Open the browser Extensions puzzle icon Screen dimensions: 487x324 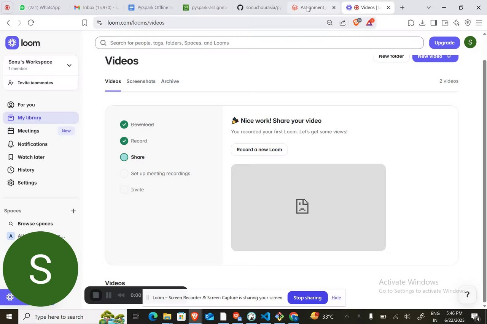coord(411,23)
